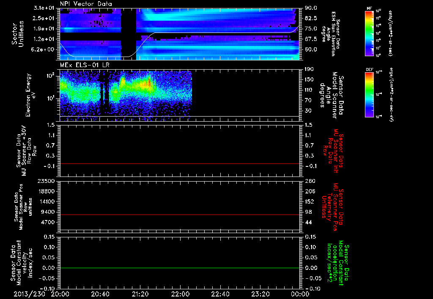Click the '23:20' time tick label

(x=260, y=294)
